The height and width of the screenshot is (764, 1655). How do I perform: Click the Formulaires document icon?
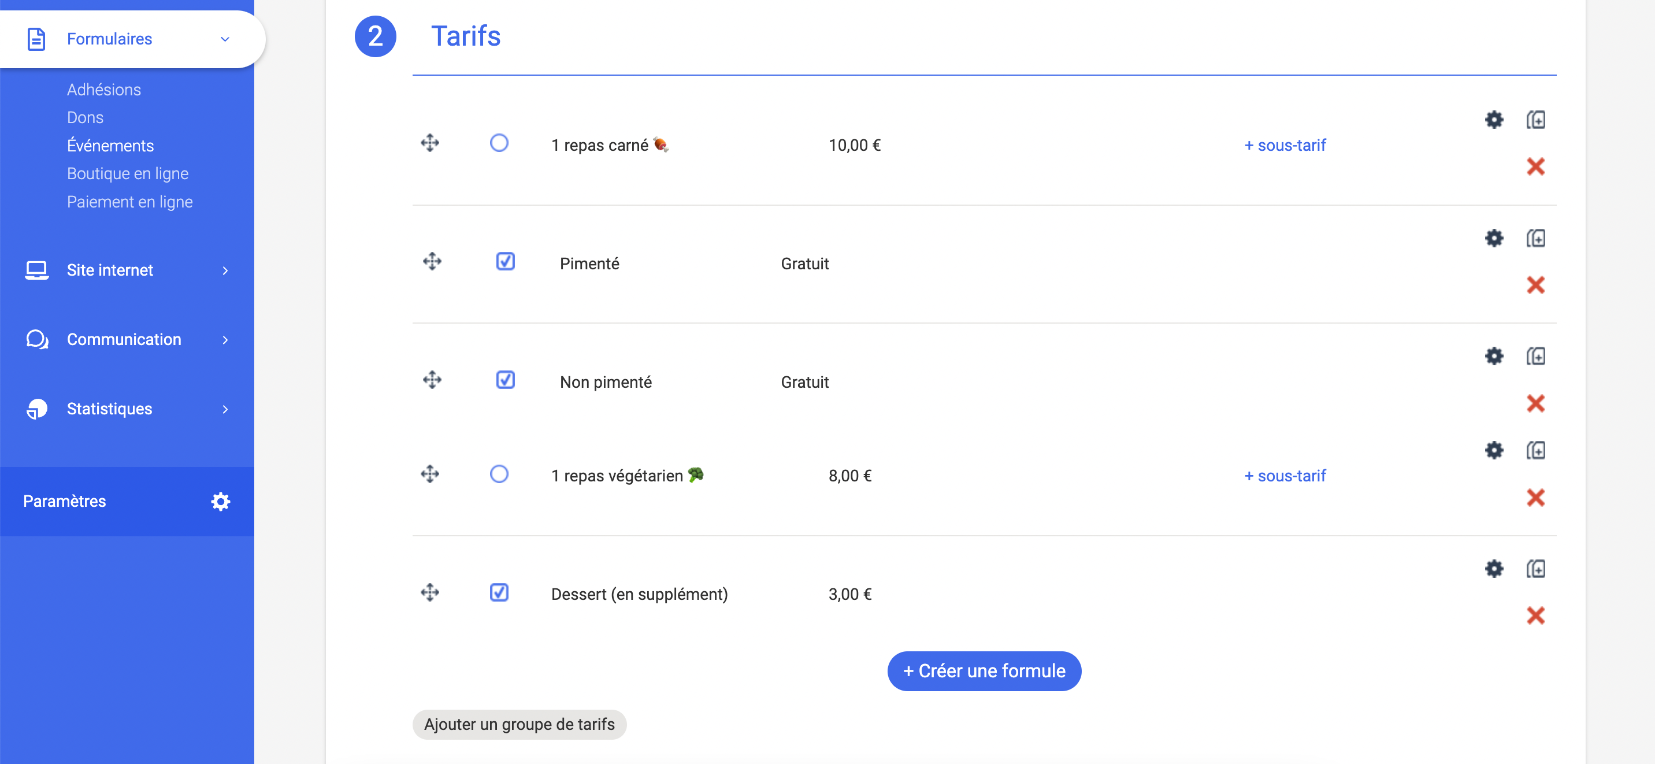[36, 39]
